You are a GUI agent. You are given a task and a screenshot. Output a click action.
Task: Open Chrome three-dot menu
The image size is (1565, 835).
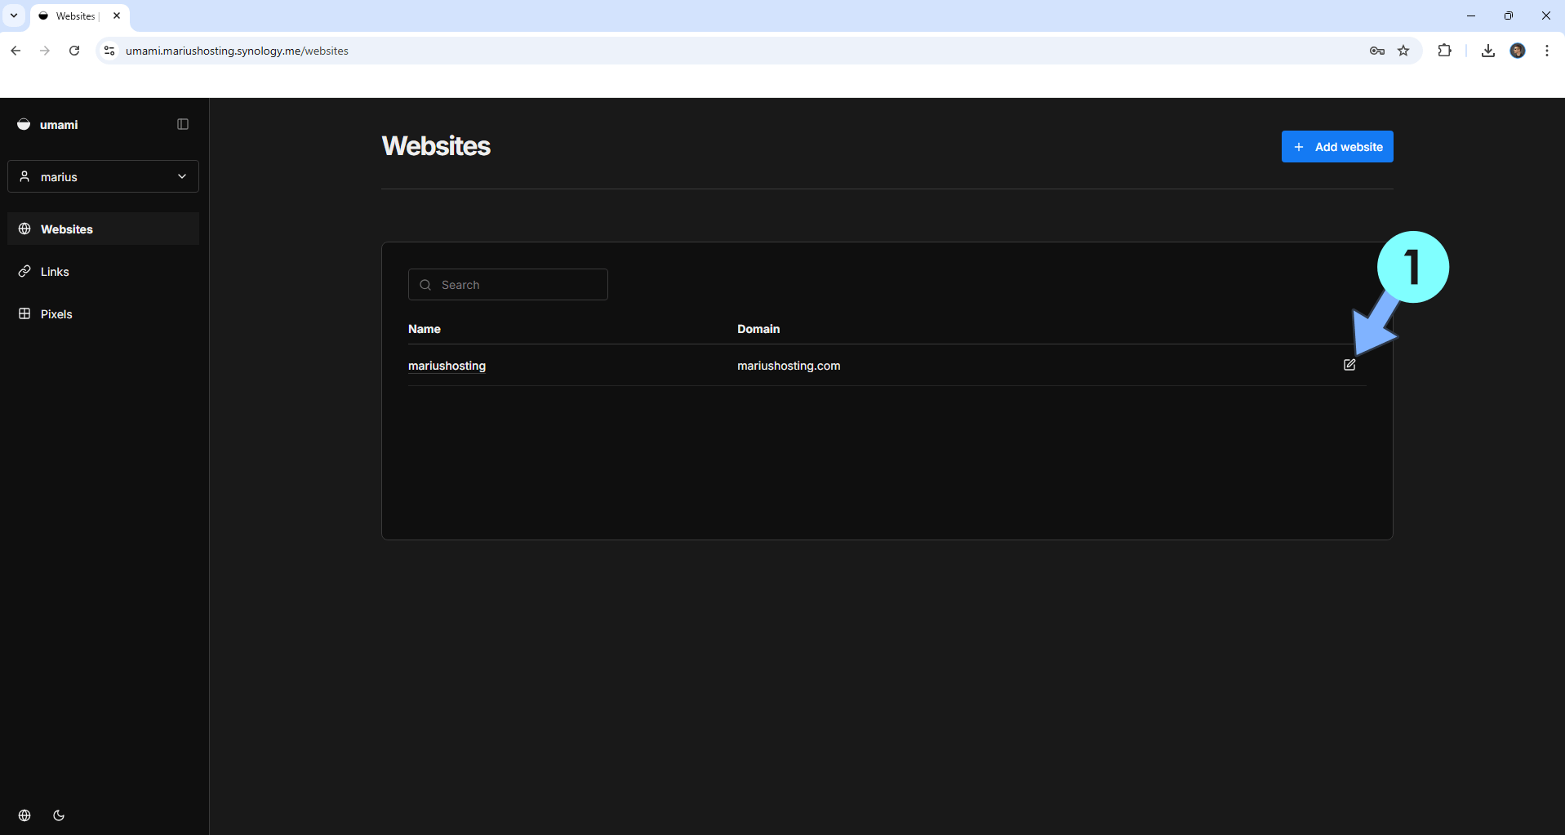[x=1546, y=51]
